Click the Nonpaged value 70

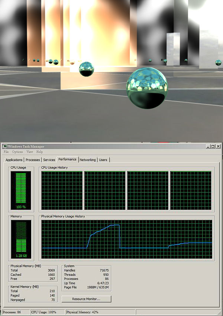coord(53,300)
